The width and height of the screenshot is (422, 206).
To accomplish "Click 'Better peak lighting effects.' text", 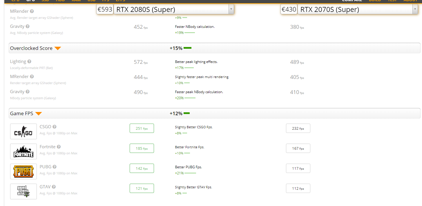I will point(196,62).
